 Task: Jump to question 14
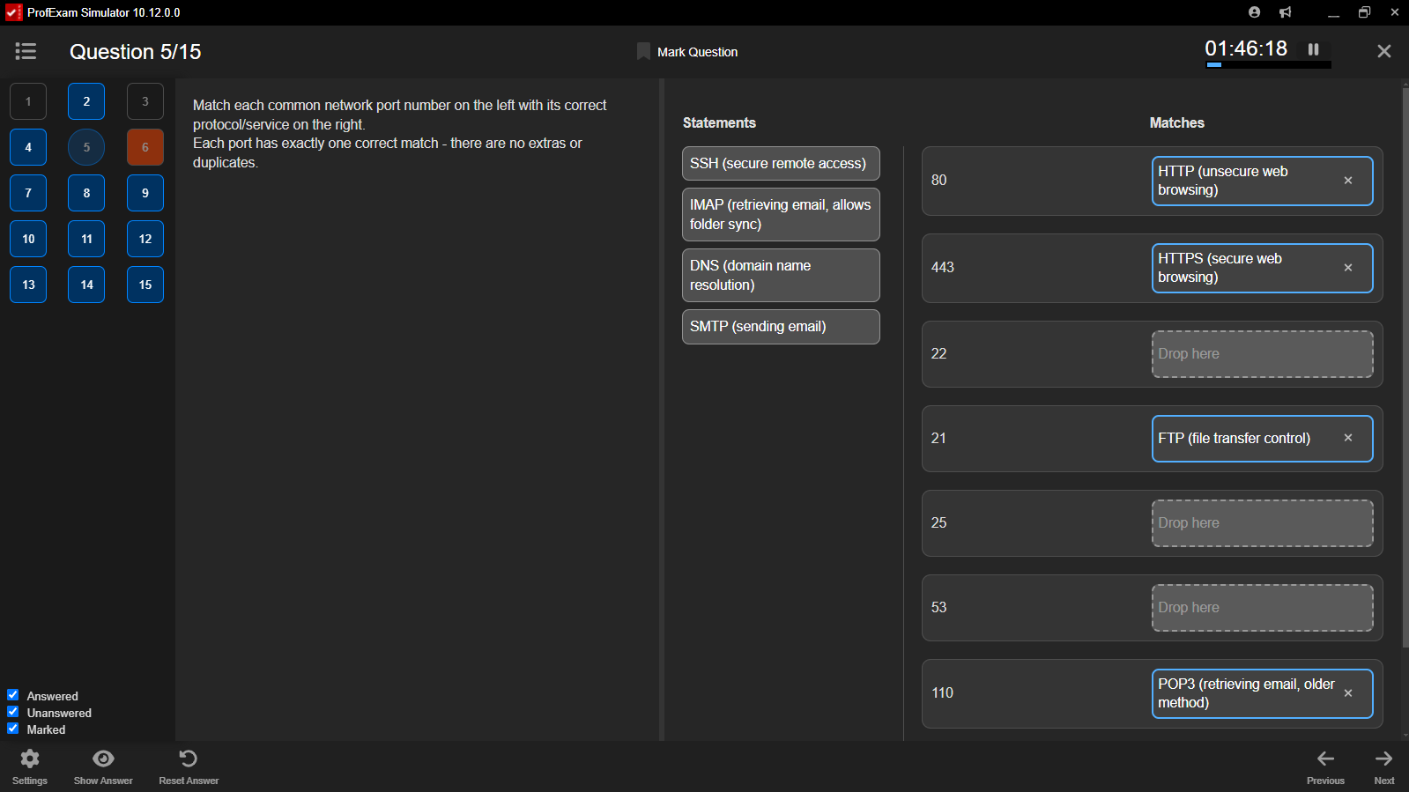tap(86, 285)
